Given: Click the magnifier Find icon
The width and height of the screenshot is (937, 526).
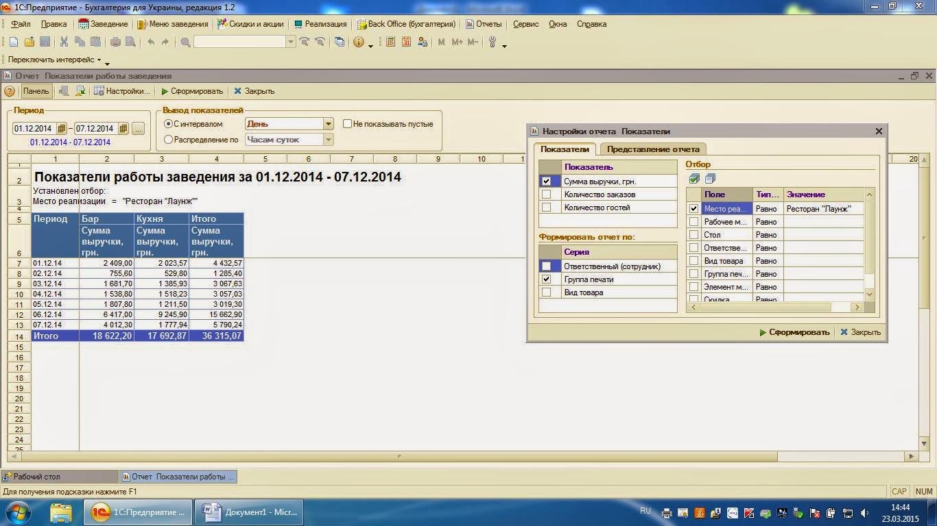Looking at the screenshot, I should click(185, 42).
